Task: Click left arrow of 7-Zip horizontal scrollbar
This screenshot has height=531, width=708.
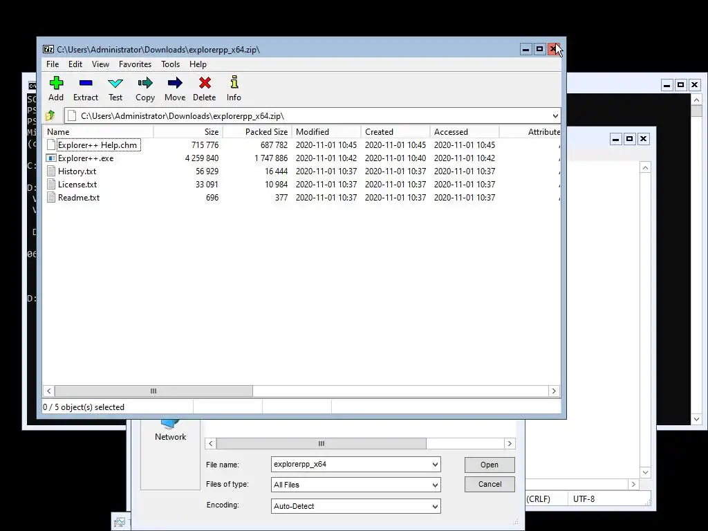Action: pyautogui.click(x=49, y=391)
